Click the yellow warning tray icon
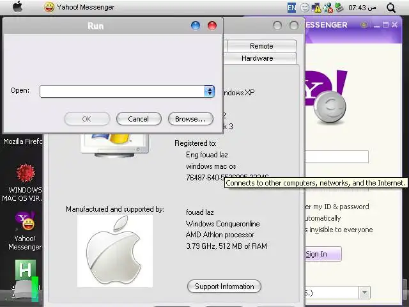 tap(316, 8)
